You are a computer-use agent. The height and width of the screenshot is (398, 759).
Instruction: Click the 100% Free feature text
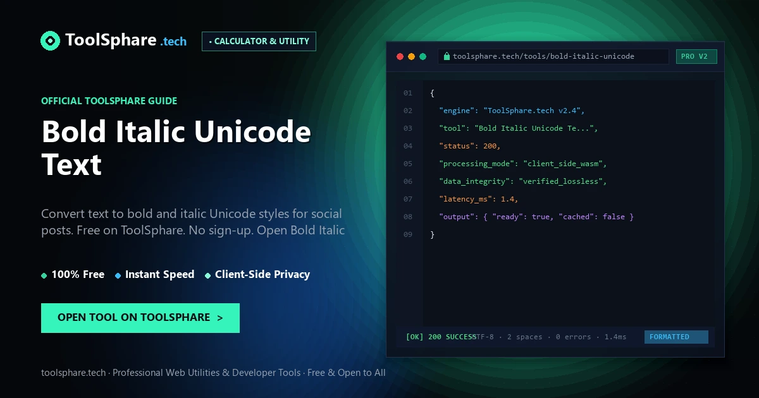point(78,274)
